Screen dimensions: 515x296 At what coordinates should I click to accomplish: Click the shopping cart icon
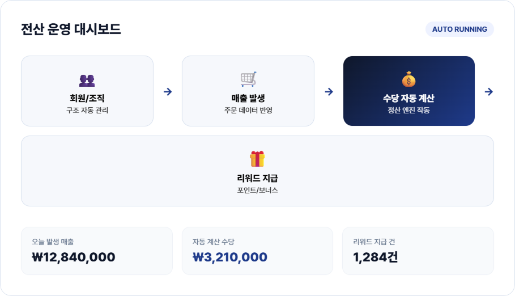pyautogui.click(x=248, y=79)
